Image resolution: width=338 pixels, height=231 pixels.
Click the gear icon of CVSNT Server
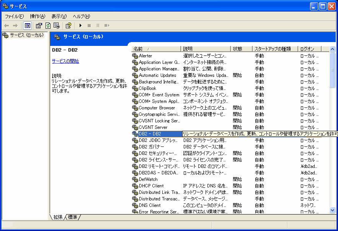tap(135, 127)
